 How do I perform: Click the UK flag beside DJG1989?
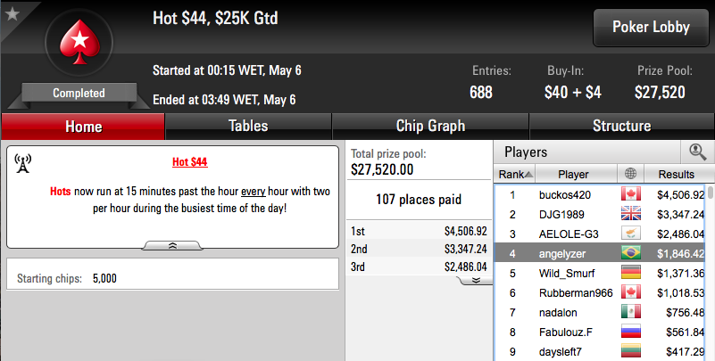click(630, 214)
